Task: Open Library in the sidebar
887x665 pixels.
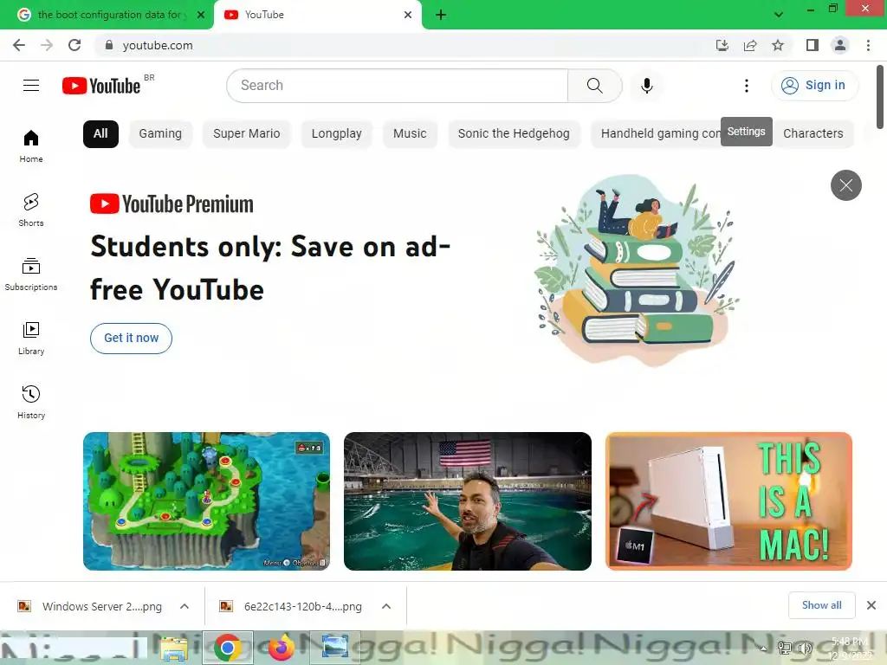Action: (x=31, y=339)
